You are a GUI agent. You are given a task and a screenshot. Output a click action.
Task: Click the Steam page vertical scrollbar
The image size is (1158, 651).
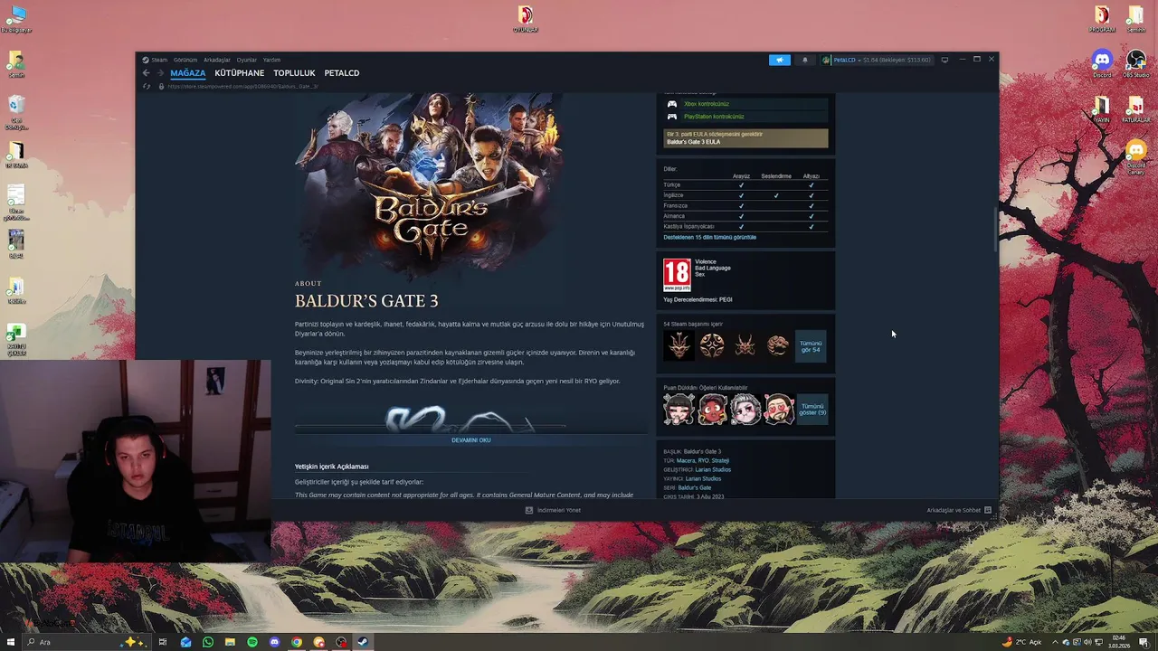pos(996,229)
